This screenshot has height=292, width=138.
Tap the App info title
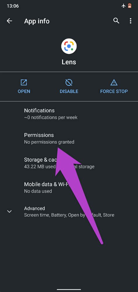coord(37,21)
